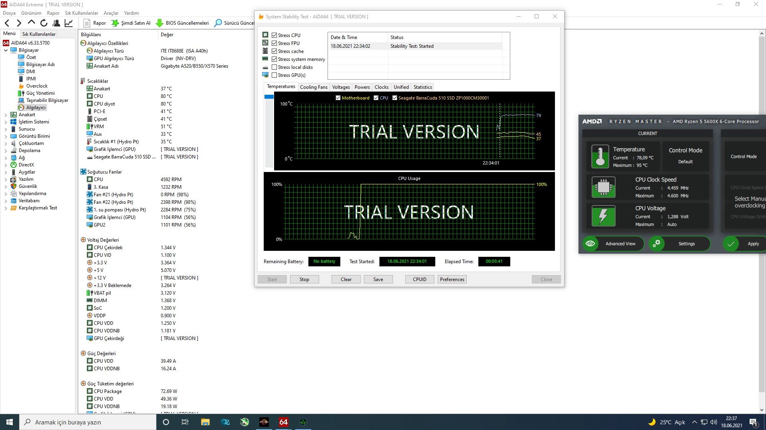The image size is (766, 430).
Task: Open Ryzen Master from the taskbar
Action: [264, 422]
